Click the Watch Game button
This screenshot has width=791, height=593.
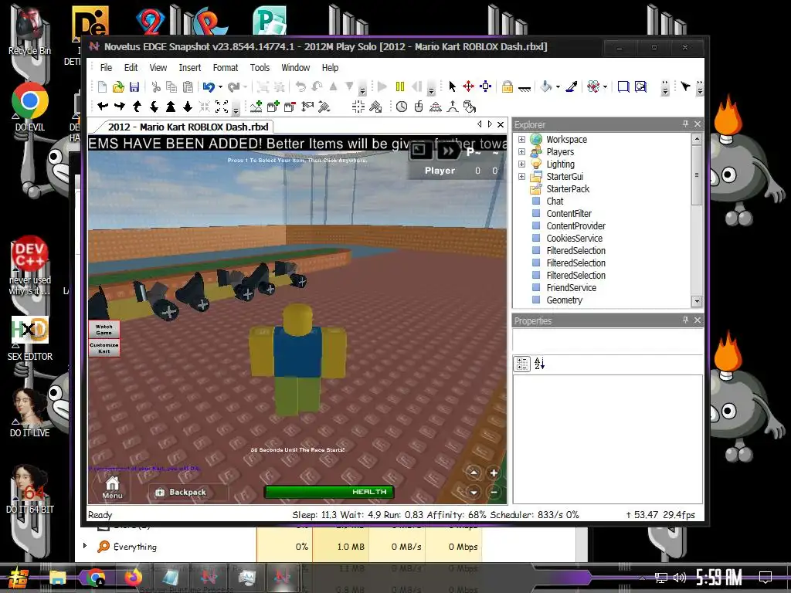pos(104,329)
